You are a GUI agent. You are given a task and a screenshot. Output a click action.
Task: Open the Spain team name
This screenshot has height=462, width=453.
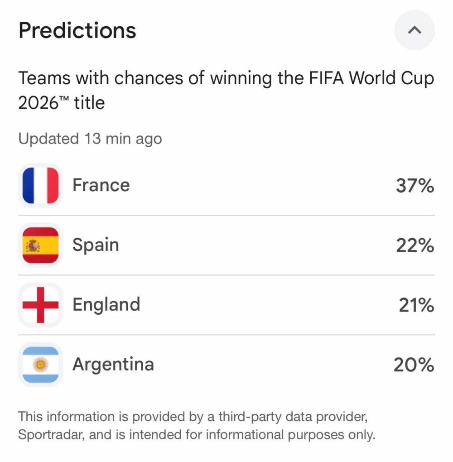point(96,245)
